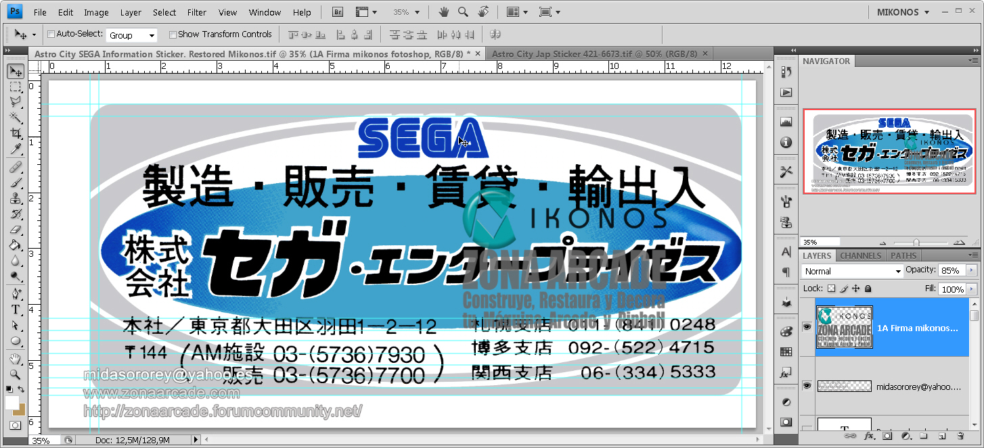Select the Clone Stamp tool

point(15,197)
